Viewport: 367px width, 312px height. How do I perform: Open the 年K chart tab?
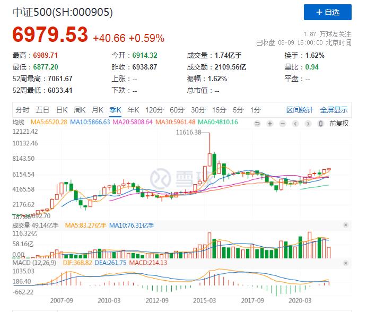[133, 110]
